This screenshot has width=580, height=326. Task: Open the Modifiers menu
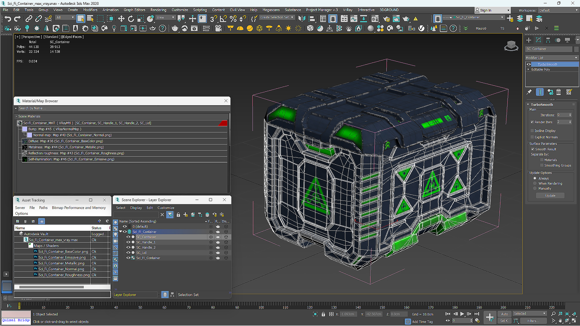coord(90,10)
